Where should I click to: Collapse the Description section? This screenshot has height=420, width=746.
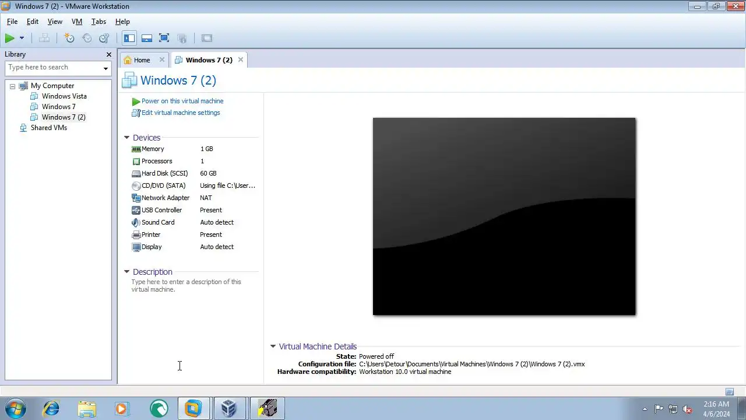point(126,272)
